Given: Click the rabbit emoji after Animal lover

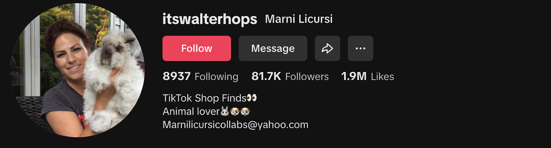Looking at the screenshot, I should click(225, 111).
